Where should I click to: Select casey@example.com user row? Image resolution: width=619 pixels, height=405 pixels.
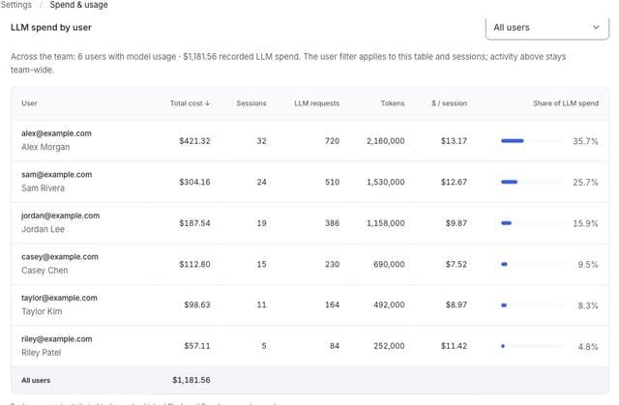click(x=309, y=264)
